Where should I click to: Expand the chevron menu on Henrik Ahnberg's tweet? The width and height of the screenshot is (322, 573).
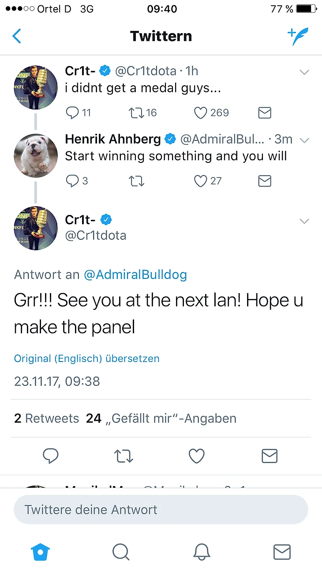[x=304, y=140]
